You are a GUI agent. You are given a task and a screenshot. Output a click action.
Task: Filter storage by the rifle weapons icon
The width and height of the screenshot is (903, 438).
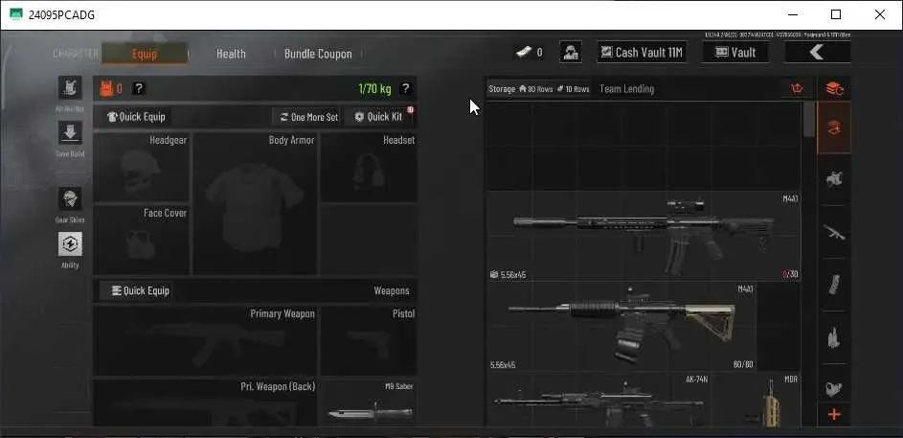coord(834,232)
